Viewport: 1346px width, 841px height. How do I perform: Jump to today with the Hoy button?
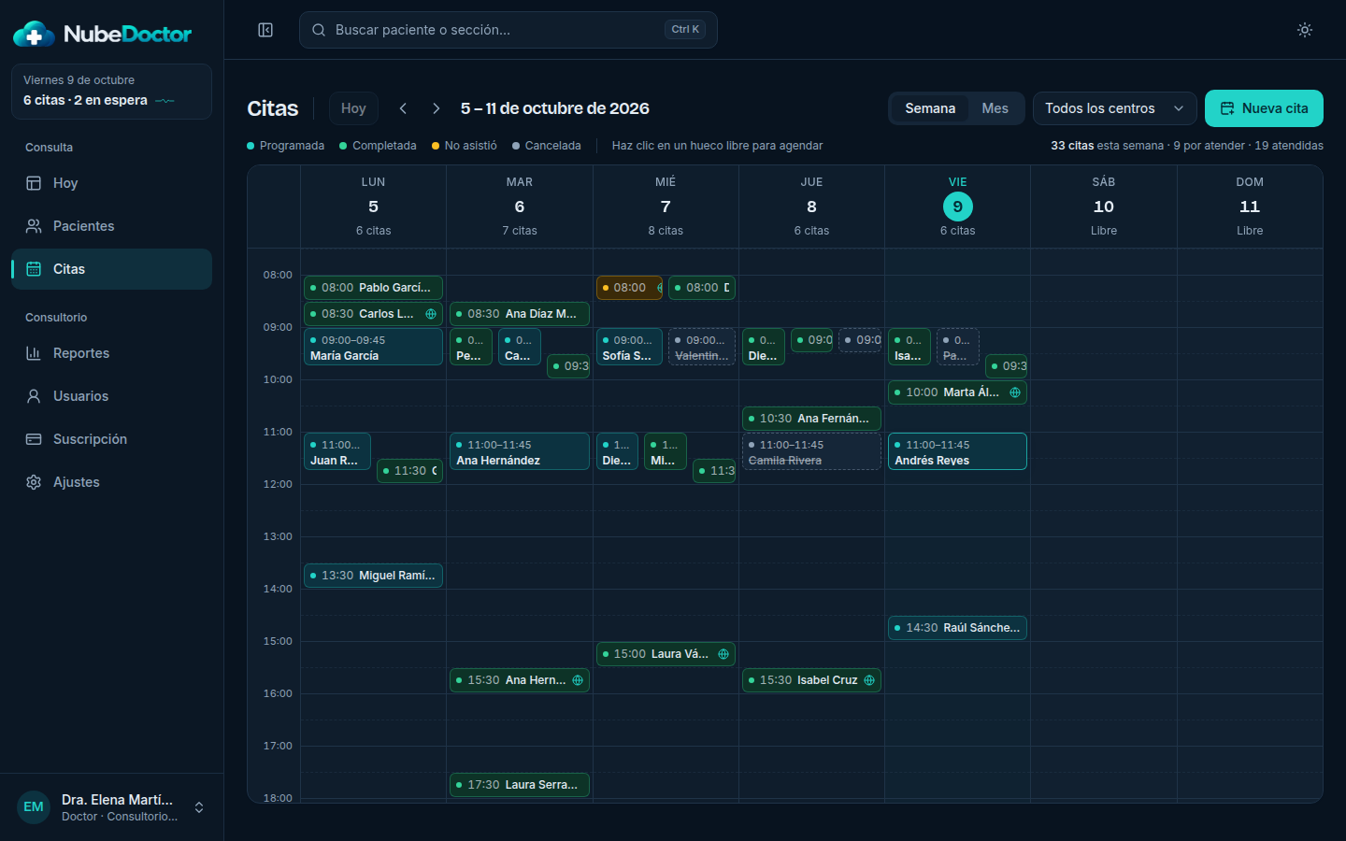pyautogui.click(x=353, y=108)
